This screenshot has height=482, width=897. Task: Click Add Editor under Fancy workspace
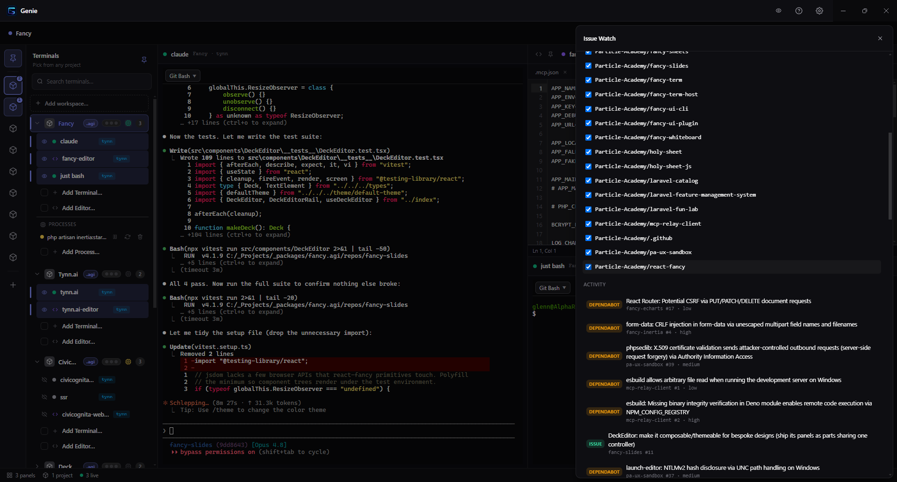coord(78,208)
